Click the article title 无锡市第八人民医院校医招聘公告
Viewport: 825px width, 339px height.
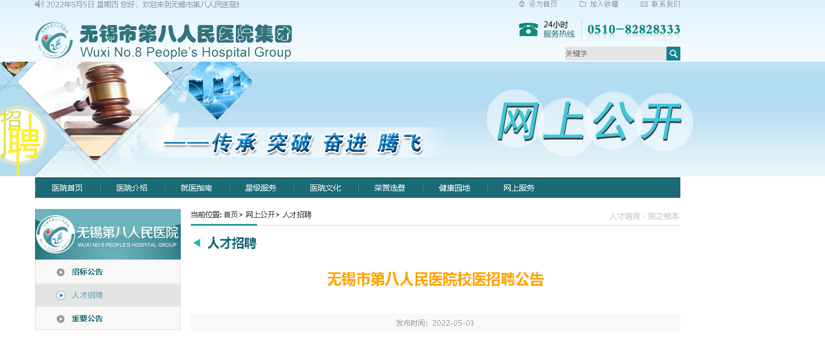435,279
